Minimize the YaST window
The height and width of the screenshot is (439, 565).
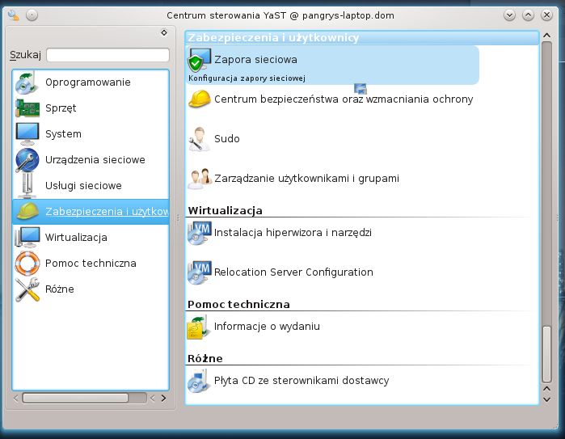coord(509,15)
